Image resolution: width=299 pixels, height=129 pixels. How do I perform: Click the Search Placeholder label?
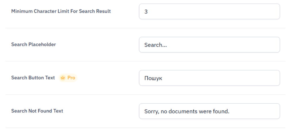coord(33,45)
